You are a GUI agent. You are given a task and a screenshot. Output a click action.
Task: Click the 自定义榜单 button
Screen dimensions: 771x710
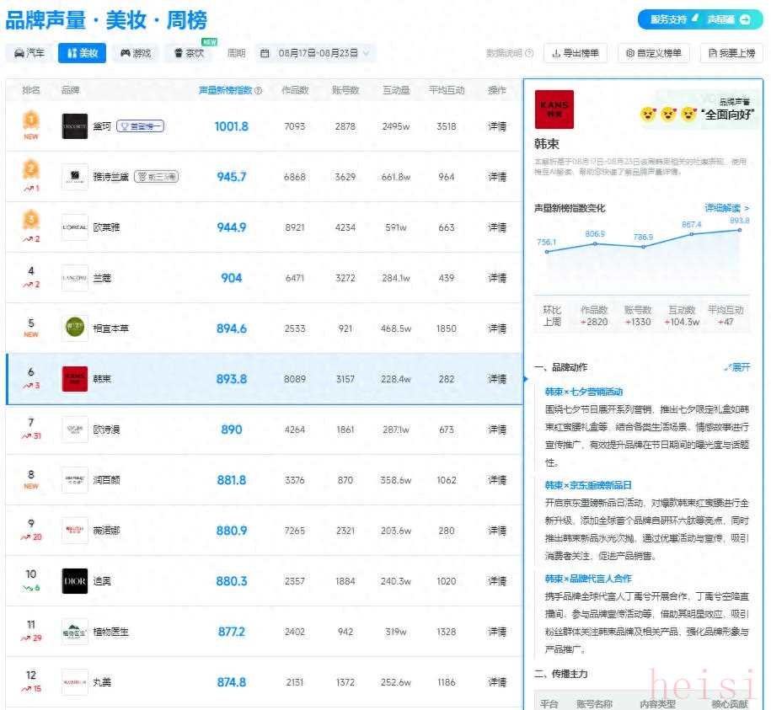click(x=654, y=53)
